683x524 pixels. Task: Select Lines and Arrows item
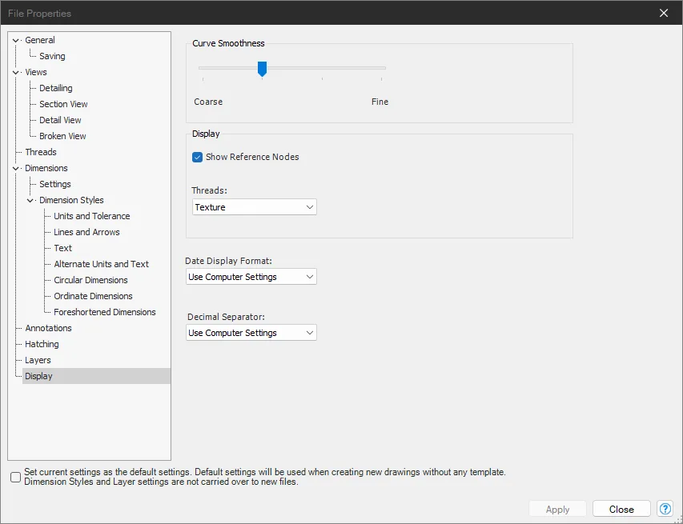(x=86, y=232)
